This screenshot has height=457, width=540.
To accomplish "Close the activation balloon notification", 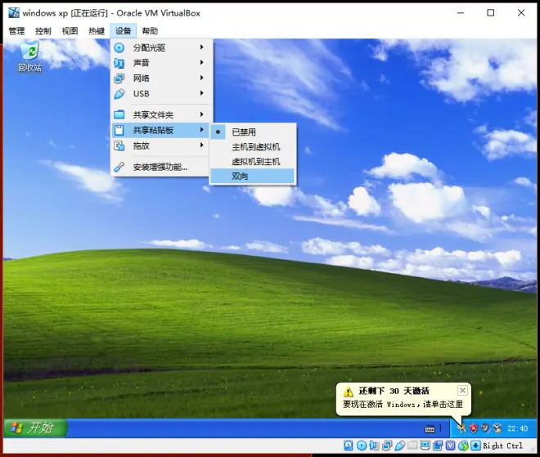I will [x=462, y=390].
